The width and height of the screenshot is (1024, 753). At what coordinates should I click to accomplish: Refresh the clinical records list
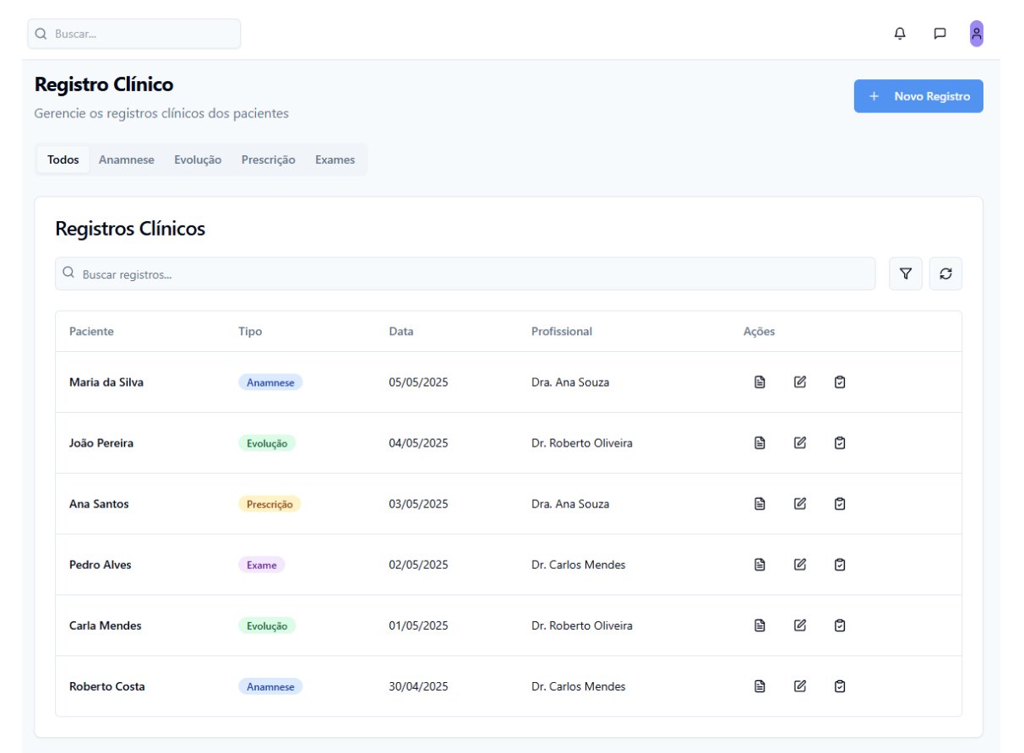pyautogui.click(x=945, y=274)
